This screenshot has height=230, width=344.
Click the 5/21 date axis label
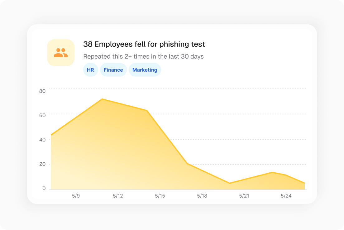click(244, 196)
